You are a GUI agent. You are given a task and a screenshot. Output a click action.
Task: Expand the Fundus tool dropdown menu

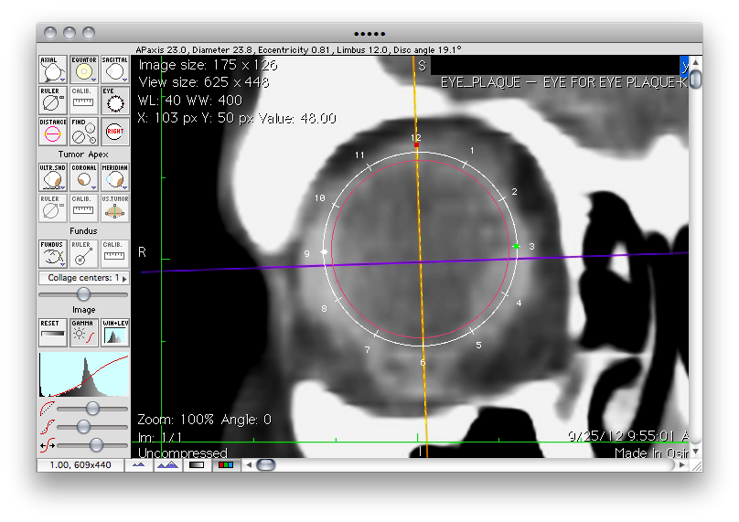[61, 265]
